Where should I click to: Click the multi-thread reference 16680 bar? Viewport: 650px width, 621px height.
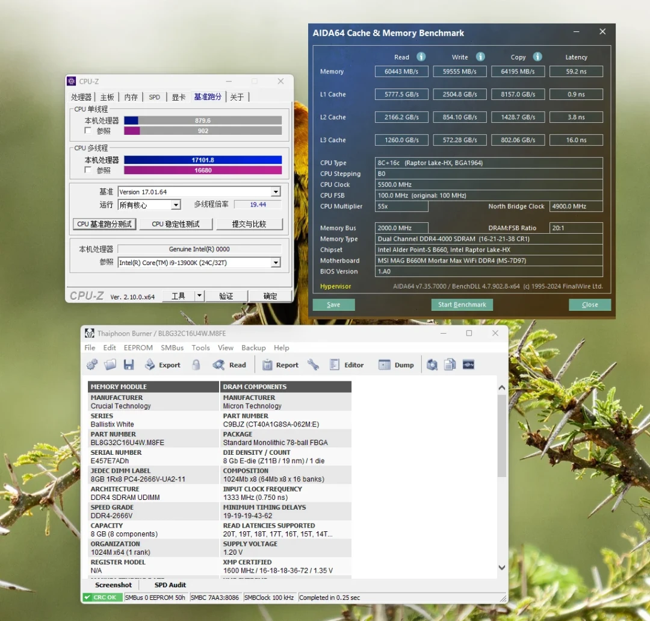[203, 170]
